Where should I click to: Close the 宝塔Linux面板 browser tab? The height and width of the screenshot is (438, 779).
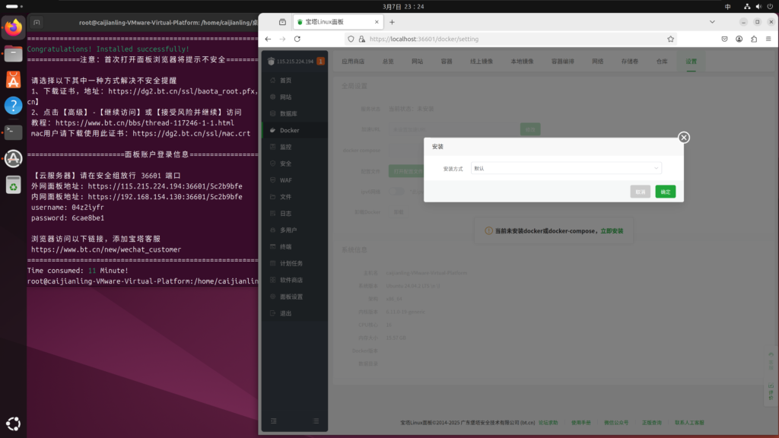pos(377,22)
